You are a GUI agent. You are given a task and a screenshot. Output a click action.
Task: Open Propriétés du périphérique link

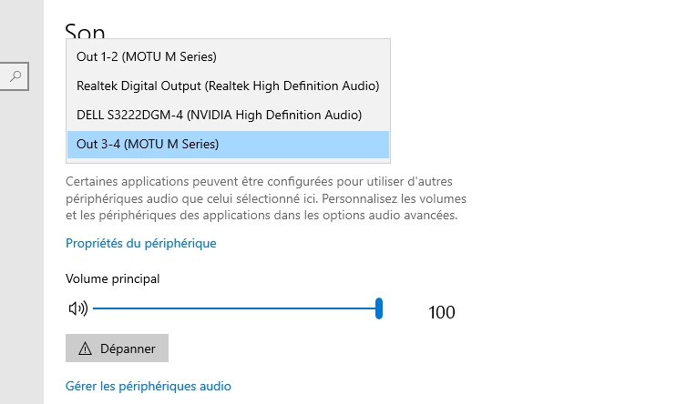click(140, 243)
